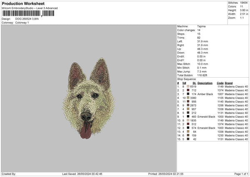The image size is (250, 177).
Task: Click the Stitches count 19454
Action: [x=244, y=3]
